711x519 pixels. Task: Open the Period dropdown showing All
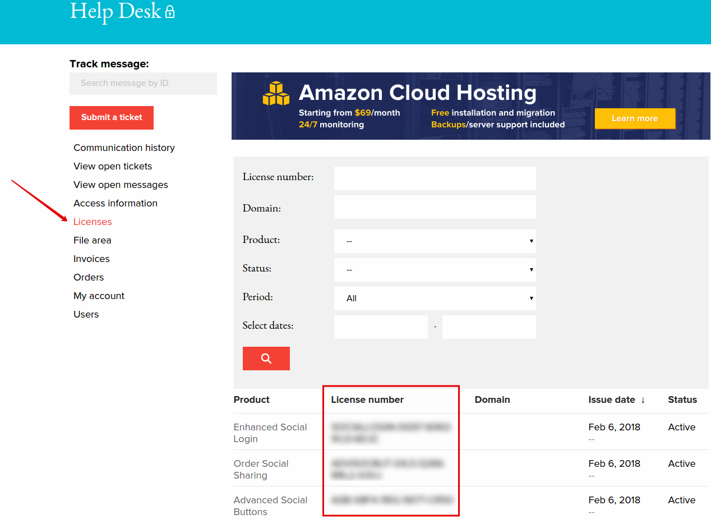[x=435, y=298]
